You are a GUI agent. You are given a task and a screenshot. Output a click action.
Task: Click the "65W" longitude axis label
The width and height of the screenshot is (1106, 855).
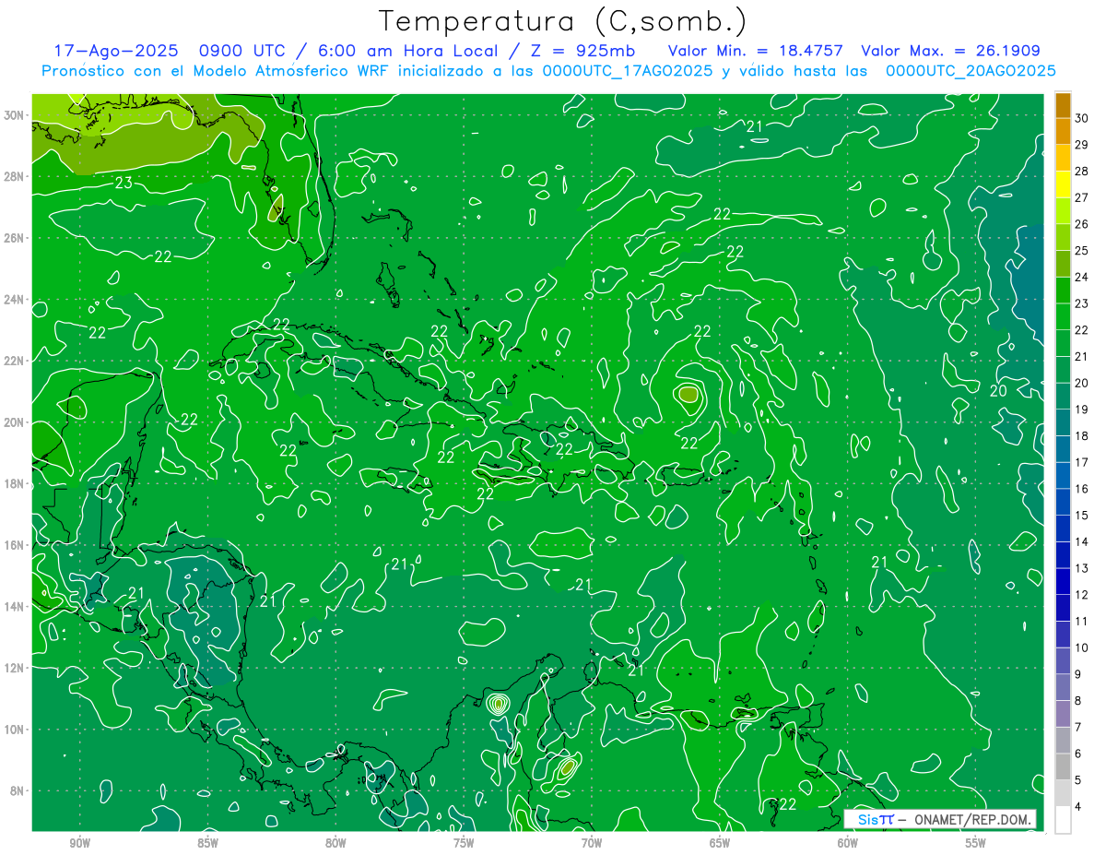[720, 843]
